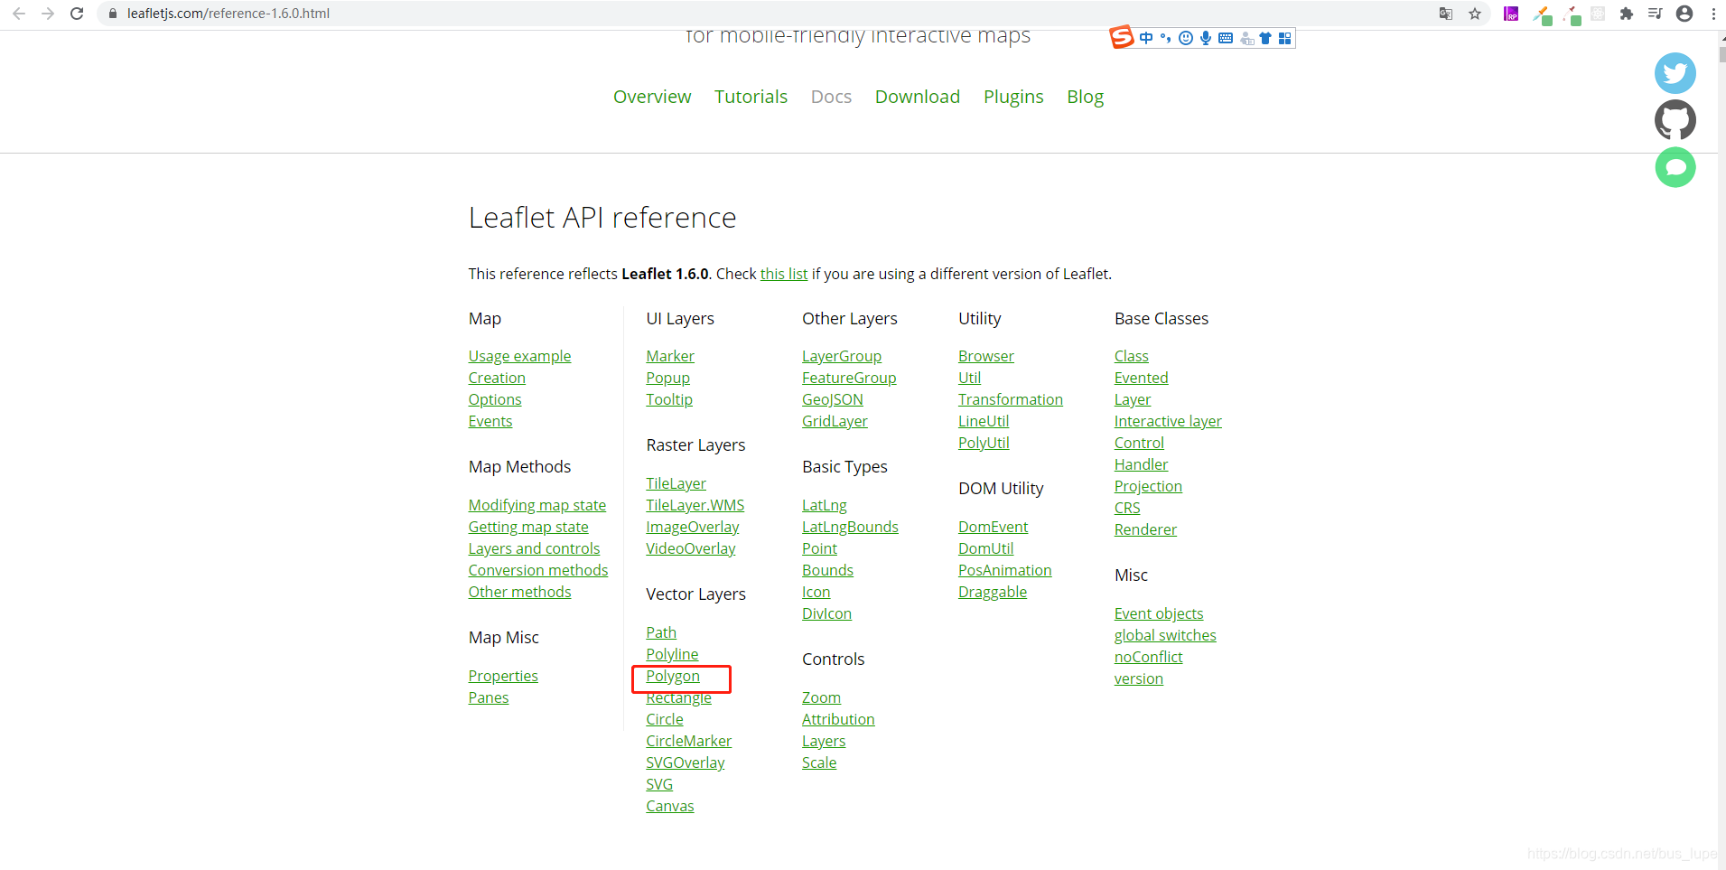The width and height of the screenshot is (1726, 870).
Task: Open the Extensions puzzle-piece menu
Action: point(1627,14)
